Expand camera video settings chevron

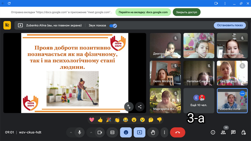tap(91, 132)
